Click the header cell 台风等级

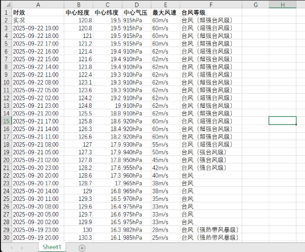211,13
